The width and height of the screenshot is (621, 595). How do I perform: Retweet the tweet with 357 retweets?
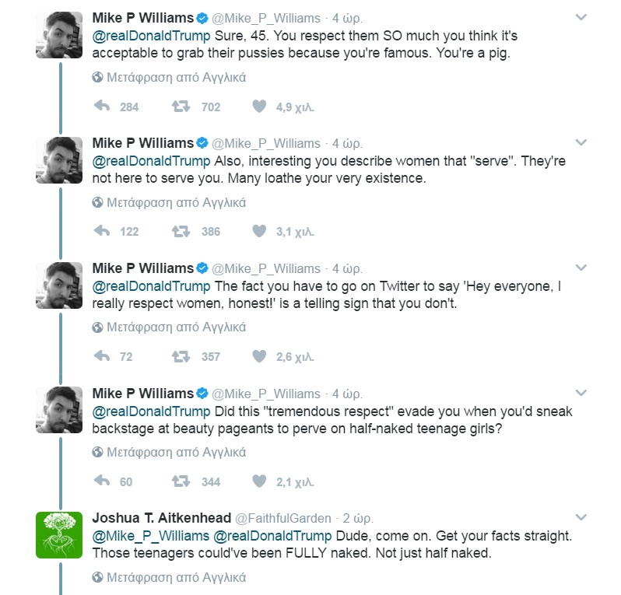pyautogui.click(x=181, y=356)
